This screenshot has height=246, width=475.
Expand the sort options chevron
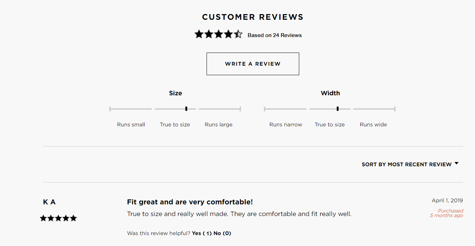point(457,163)
